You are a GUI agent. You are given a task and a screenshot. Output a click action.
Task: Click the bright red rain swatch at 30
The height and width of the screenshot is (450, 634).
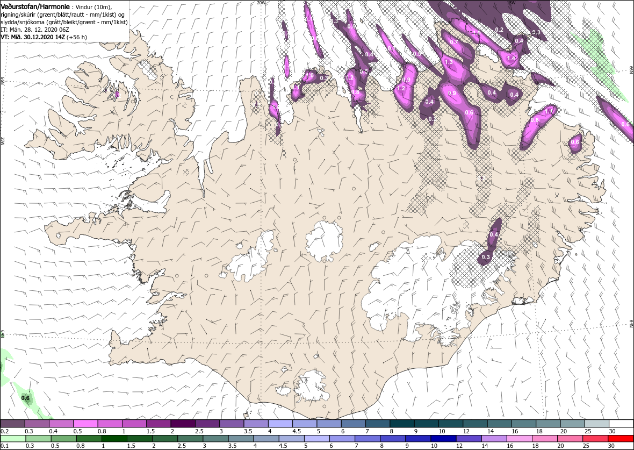[620, 439]
